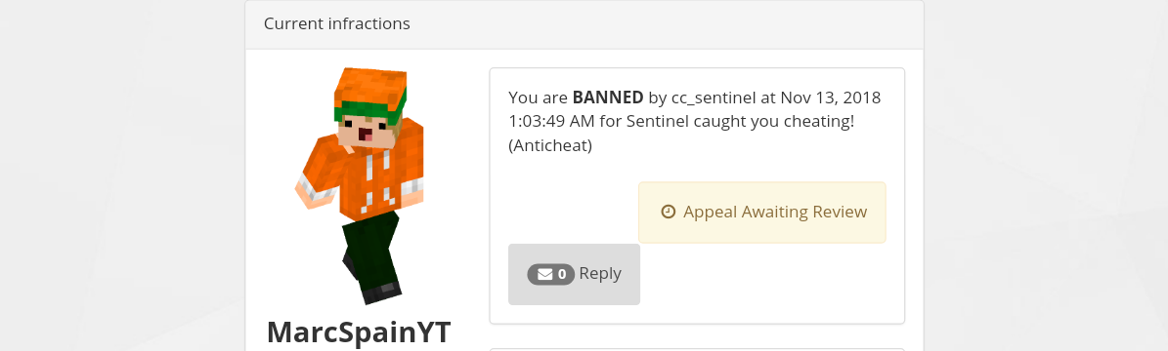Click the 'You are' text starting the ban message
The height and width of the screenshot is (351, 1168).
[538, 97]
